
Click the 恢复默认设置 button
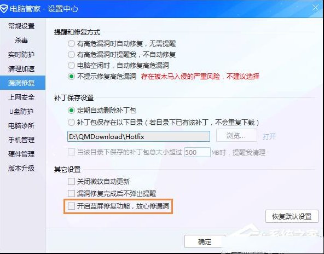coord(292,216)
